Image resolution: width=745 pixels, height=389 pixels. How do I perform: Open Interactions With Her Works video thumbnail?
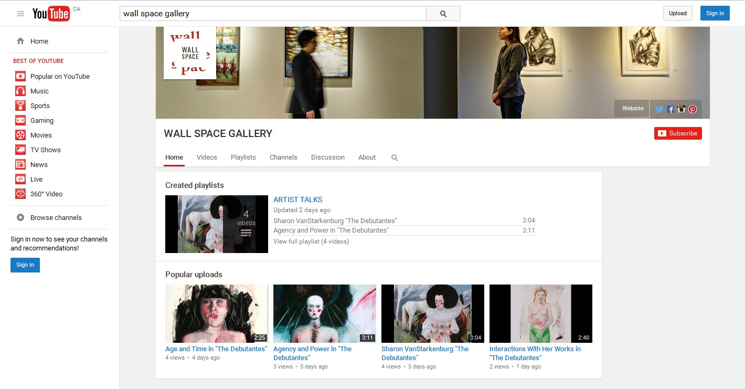pyautogui.click(x=541, y=314)
